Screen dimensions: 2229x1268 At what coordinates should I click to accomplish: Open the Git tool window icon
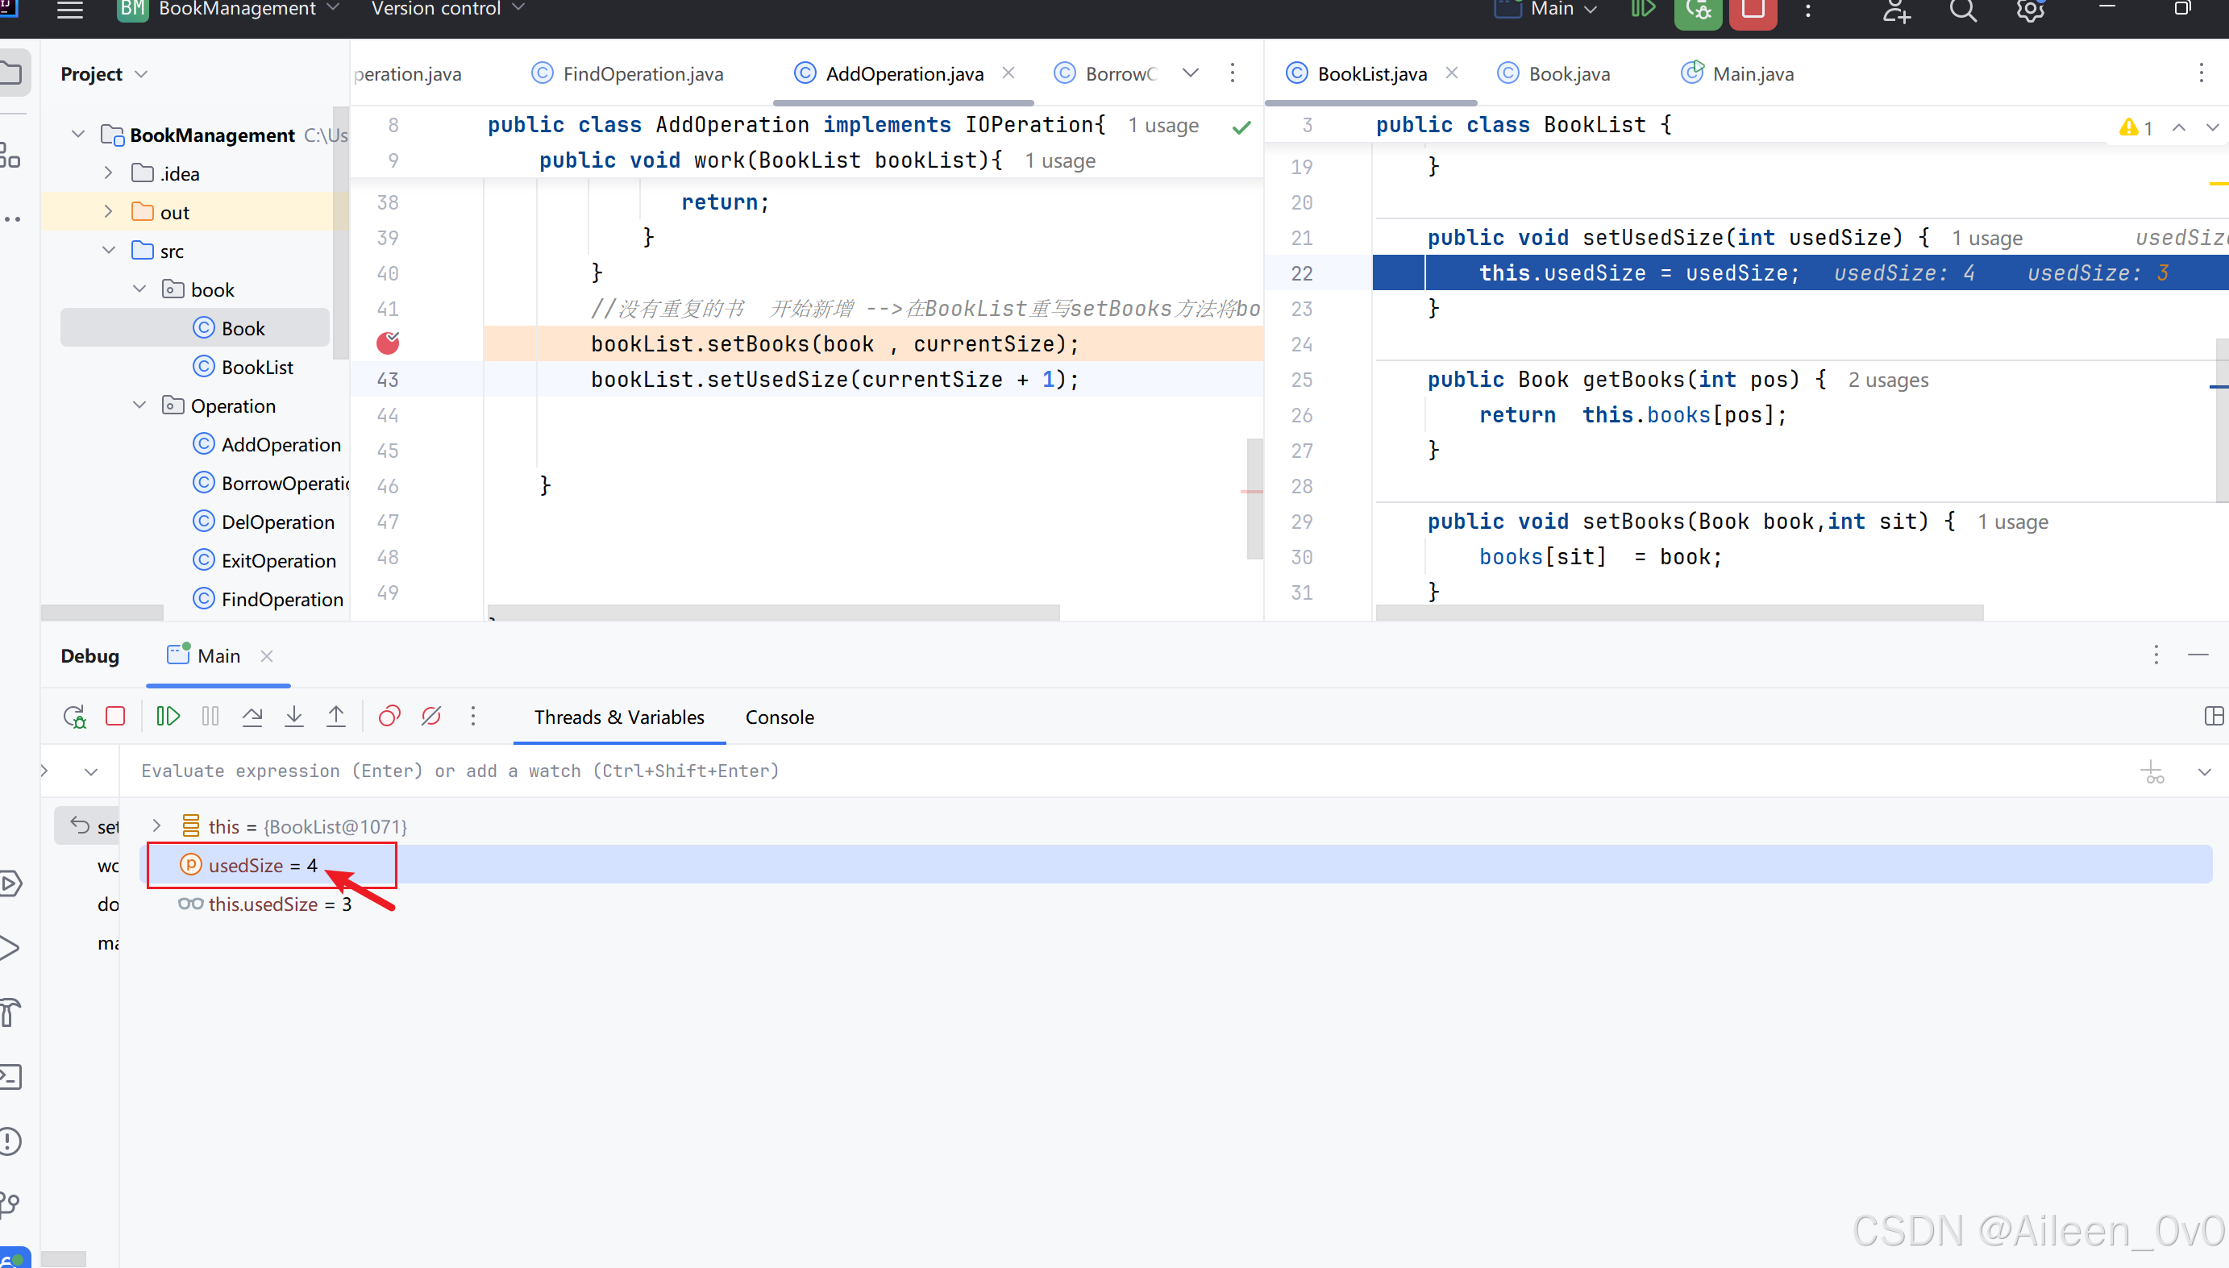coord(10,1204)
